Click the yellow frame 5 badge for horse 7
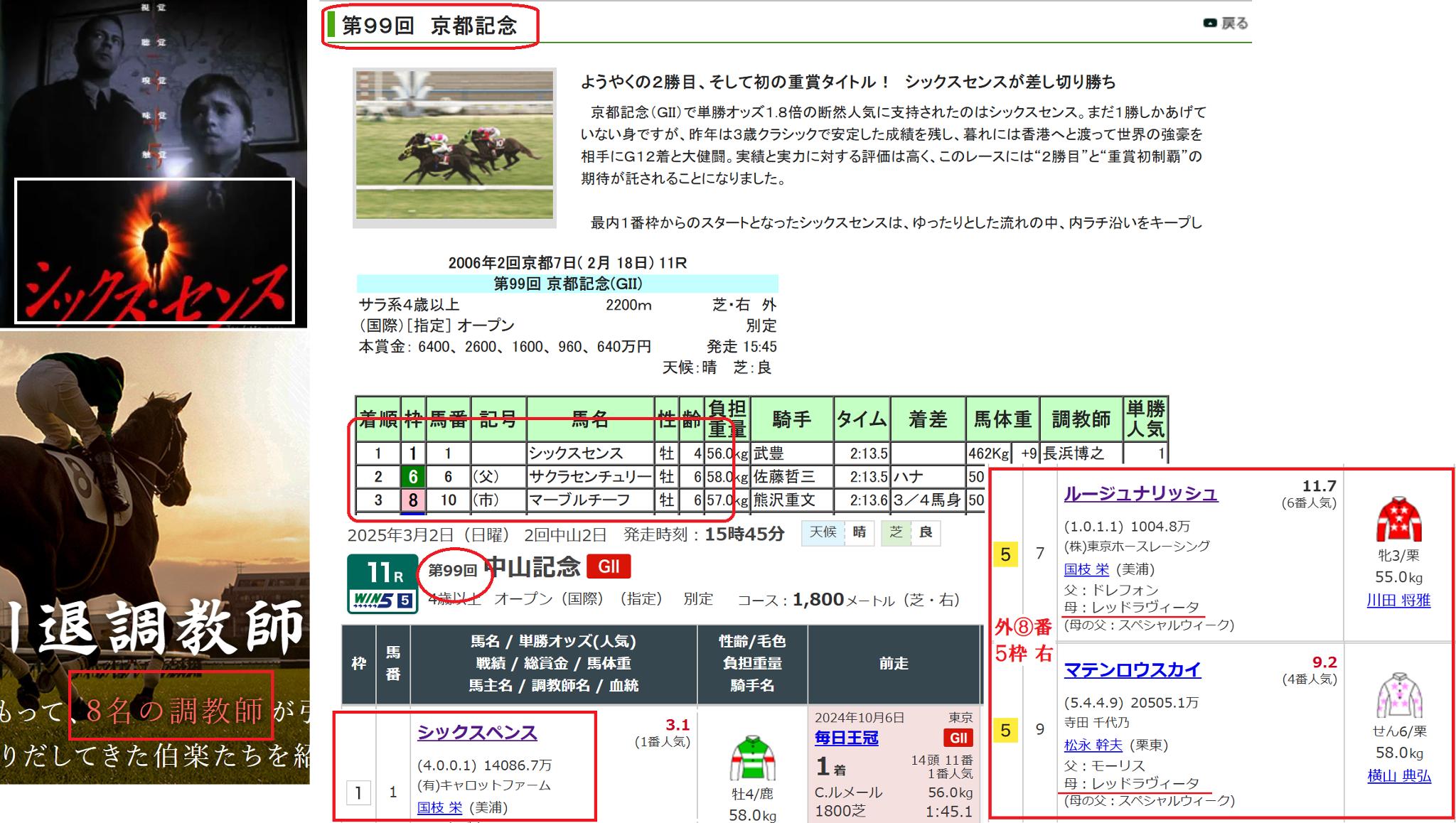Viewport: 1456px width, 823px height. pos(1005,554)
